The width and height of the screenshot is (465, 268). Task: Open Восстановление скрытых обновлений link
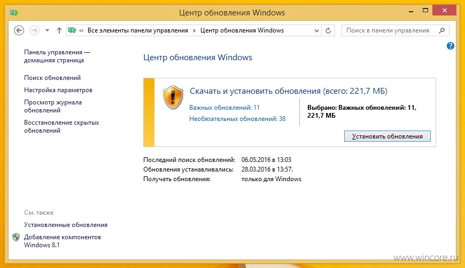pyautogui.click(x=61, y=126)
